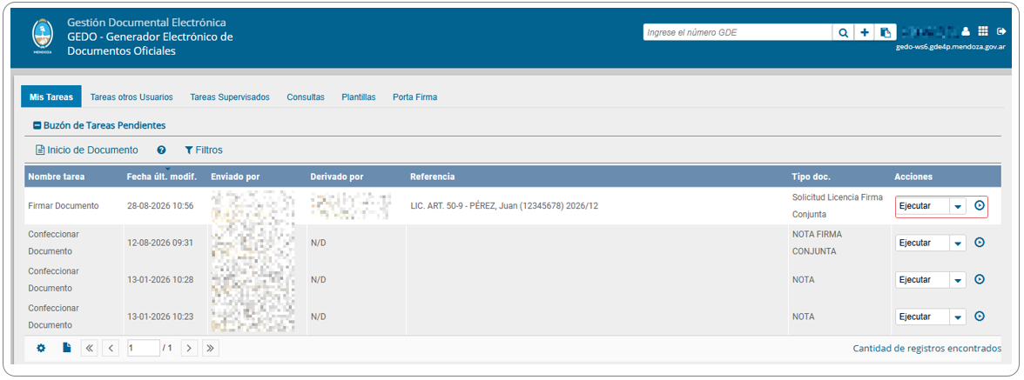The height and width of the screenshot is (380, 1024).
Task: Collapse the Buzón de Tareas Pendientes section
Action: point(37,125)
